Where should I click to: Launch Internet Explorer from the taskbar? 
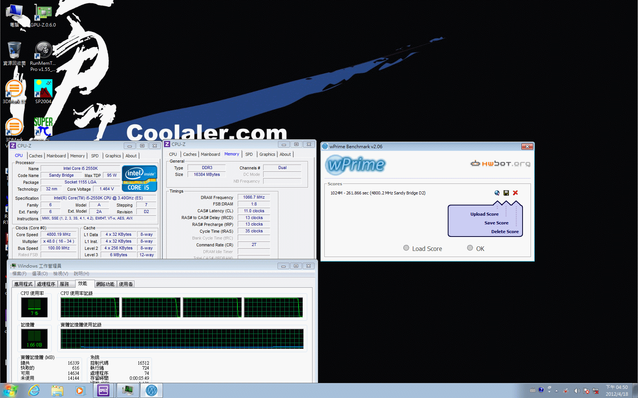pos(34,390)
